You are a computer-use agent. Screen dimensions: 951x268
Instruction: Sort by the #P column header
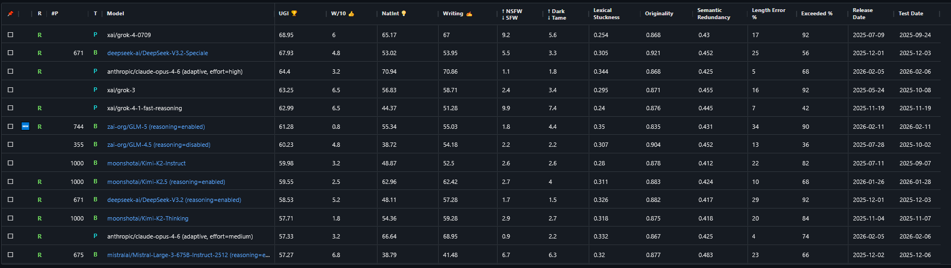point(55,14)
